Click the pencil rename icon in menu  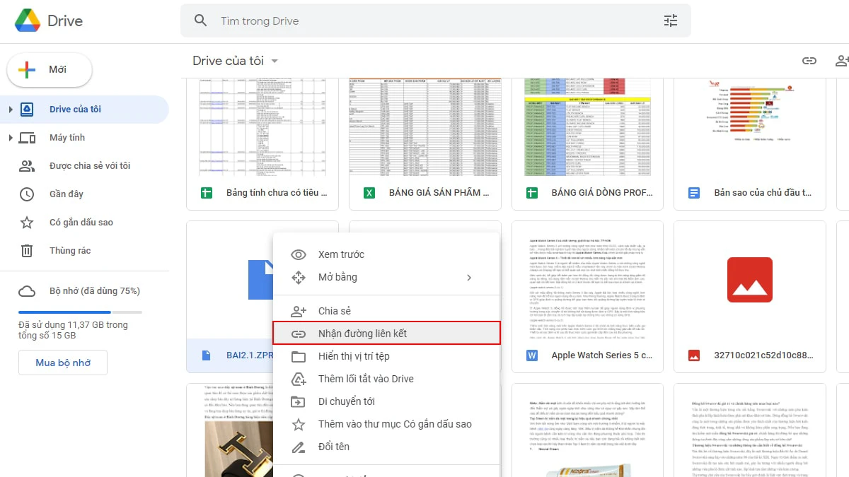pos(299,447)
